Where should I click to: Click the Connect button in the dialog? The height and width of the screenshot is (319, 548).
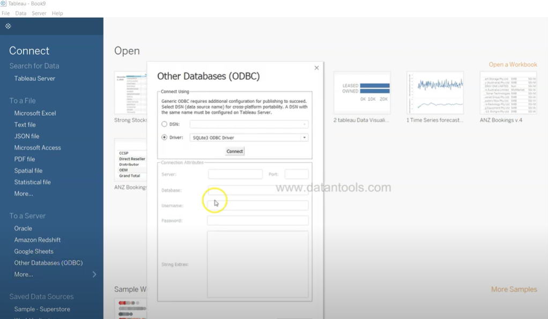(234, 151)
